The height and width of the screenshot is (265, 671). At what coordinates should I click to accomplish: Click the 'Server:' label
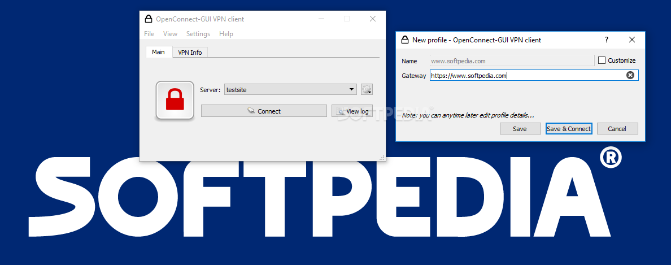210,90
